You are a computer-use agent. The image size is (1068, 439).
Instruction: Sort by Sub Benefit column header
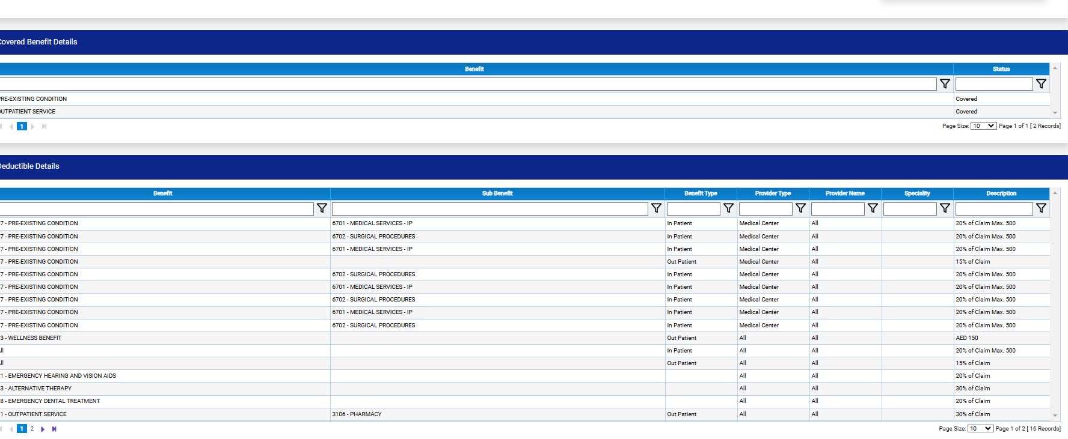[497, 193]
